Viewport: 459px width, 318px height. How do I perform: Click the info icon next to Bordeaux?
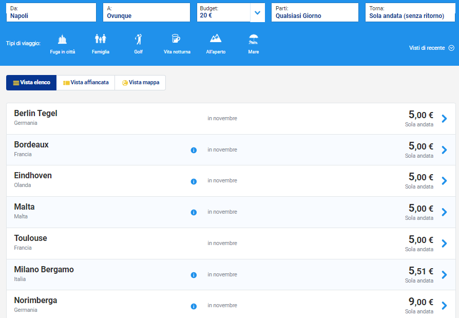point(194,150)
